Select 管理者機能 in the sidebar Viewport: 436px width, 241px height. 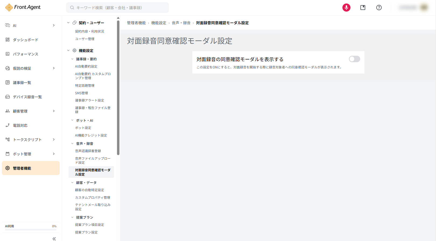click(31, 168)
